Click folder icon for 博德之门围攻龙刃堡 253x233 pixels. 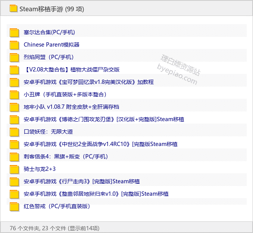click(14, 120)
